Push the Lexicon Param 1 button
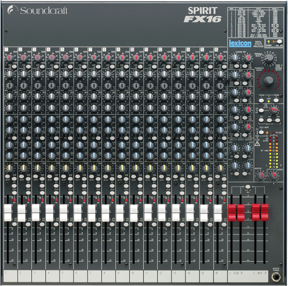The width and height of the screenshot is (288, 286). (x=261, y=100)
